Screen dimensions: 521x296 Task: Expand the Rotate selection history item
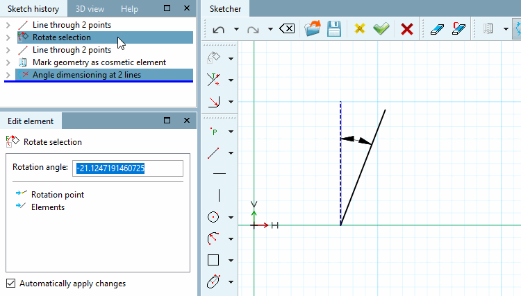click(x=8, y=37)
